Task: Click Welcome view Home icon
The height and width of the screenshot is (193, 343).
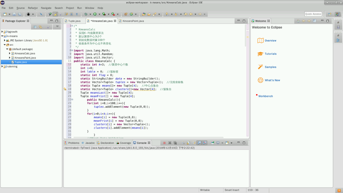Action: click(x=298, y=21)
